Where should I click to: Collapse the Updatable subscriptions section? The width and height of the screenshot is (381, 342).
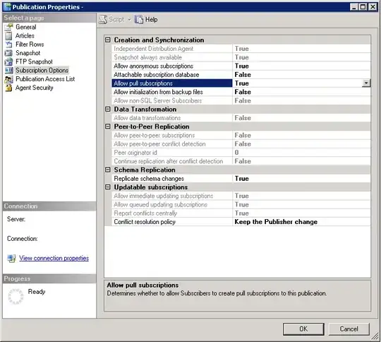coord(108,187)
